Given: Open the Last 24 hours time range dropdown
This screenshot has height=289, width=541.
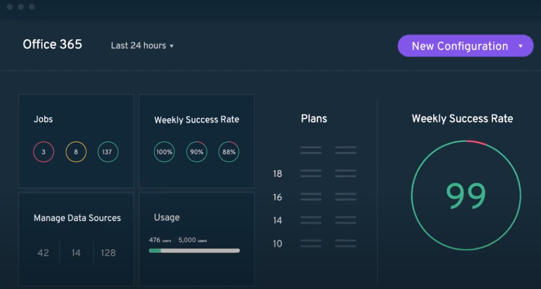Looking at the screenshot, I should tap(142, 46).
